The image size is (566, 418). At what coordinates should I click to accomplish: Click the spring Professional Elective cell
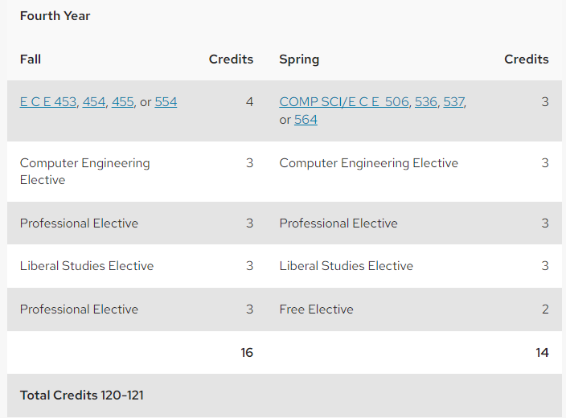click(338, 223)
